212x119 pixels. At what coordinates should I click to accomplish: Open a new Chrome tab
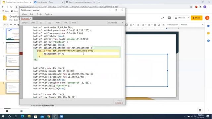coord(99,2)
